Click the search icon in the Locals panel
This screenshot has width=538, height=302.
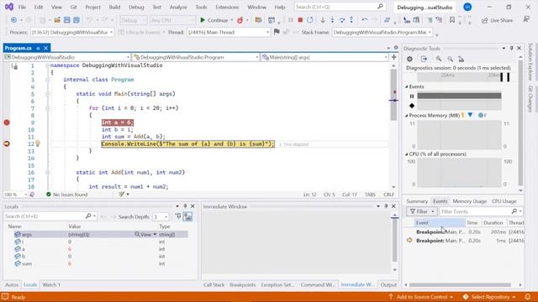(87, 216)
